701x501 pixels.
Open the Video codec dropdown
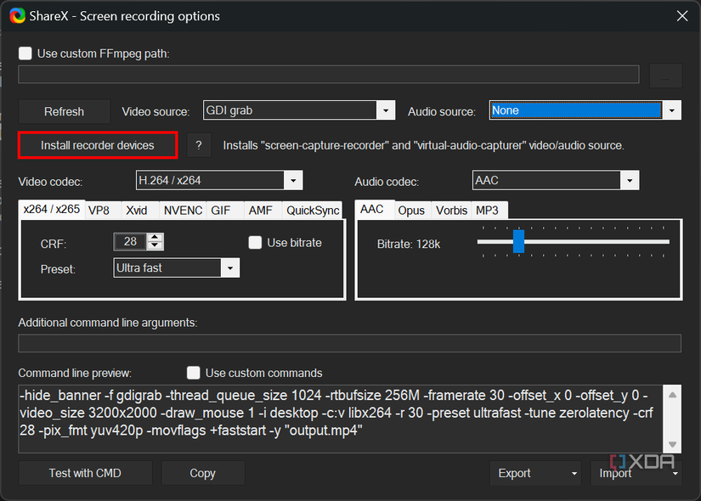tap(293, 180)
